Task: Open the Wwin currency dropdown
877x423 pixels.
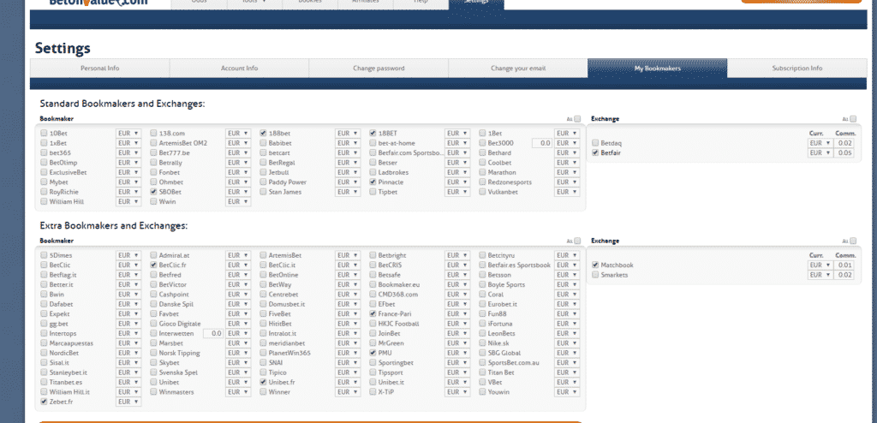Action: pos(238,201)
